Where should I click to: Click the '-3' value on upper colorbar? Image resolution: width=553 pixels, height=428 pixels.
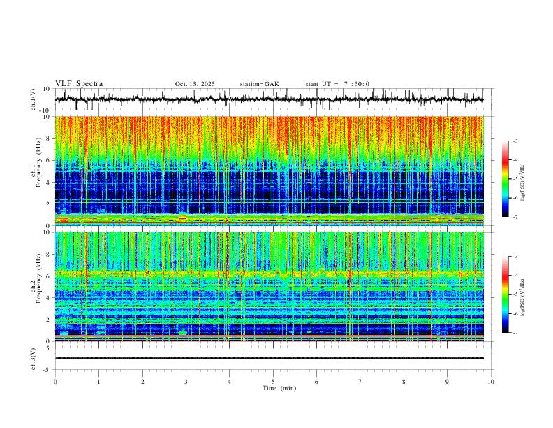tap(515, 141)
